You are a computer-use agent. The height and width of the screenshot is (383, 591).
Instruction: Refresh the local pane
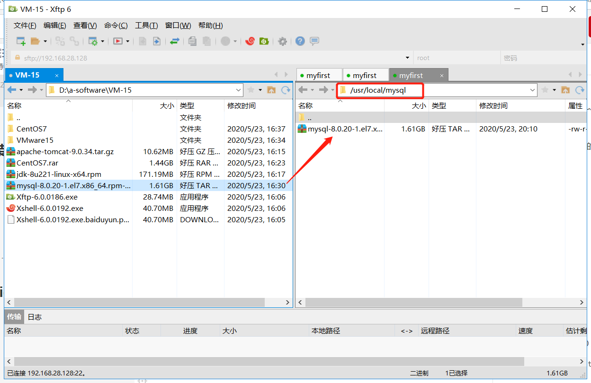coord(286,90)
